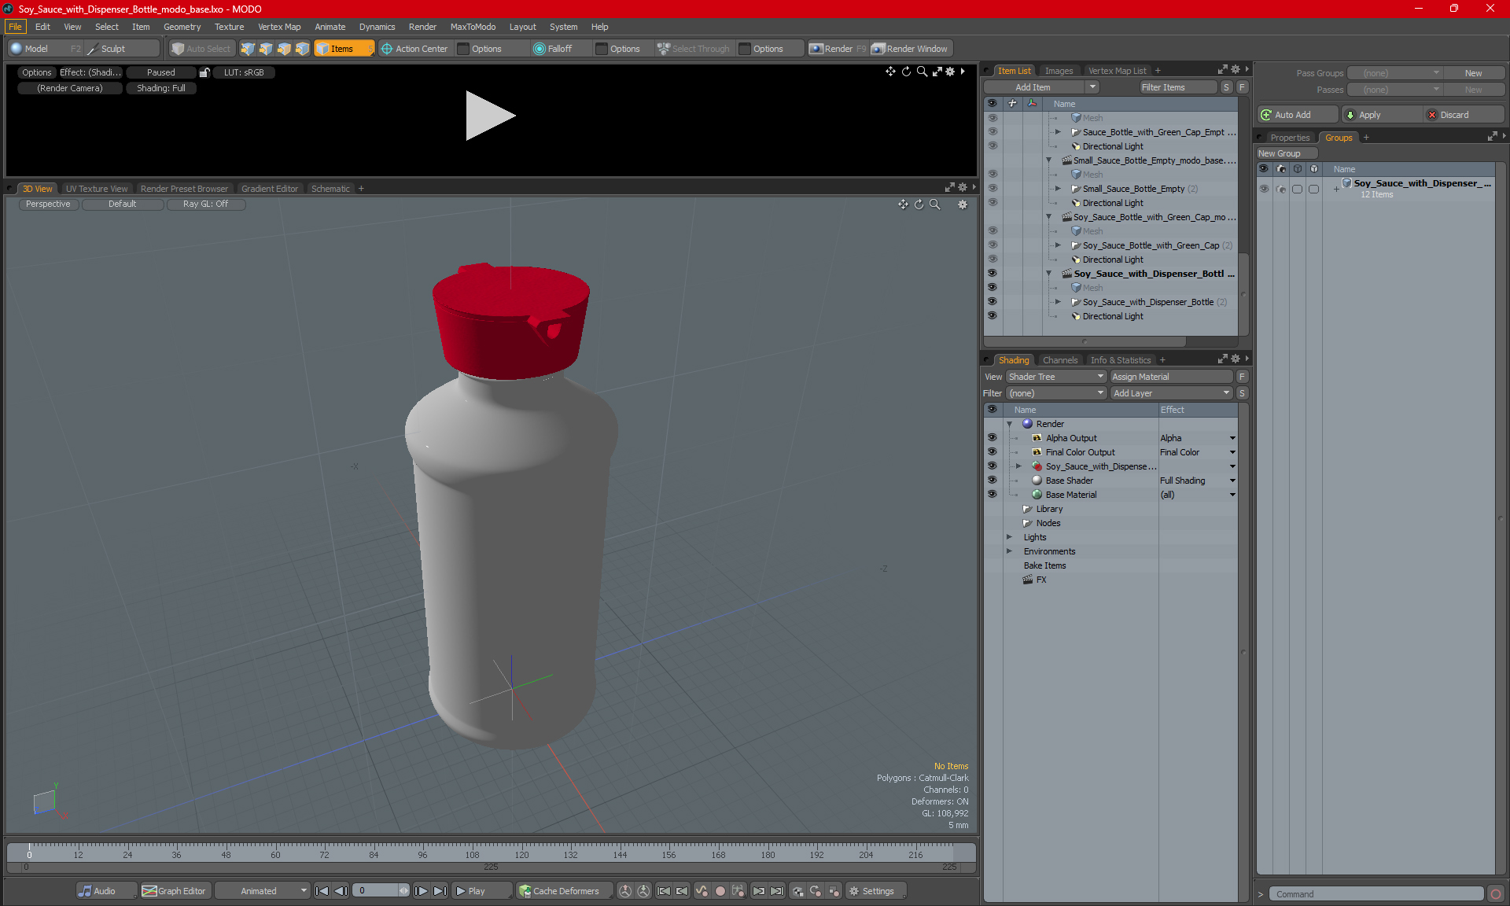Open 3D viewport gear settings

tap(962, 204)
